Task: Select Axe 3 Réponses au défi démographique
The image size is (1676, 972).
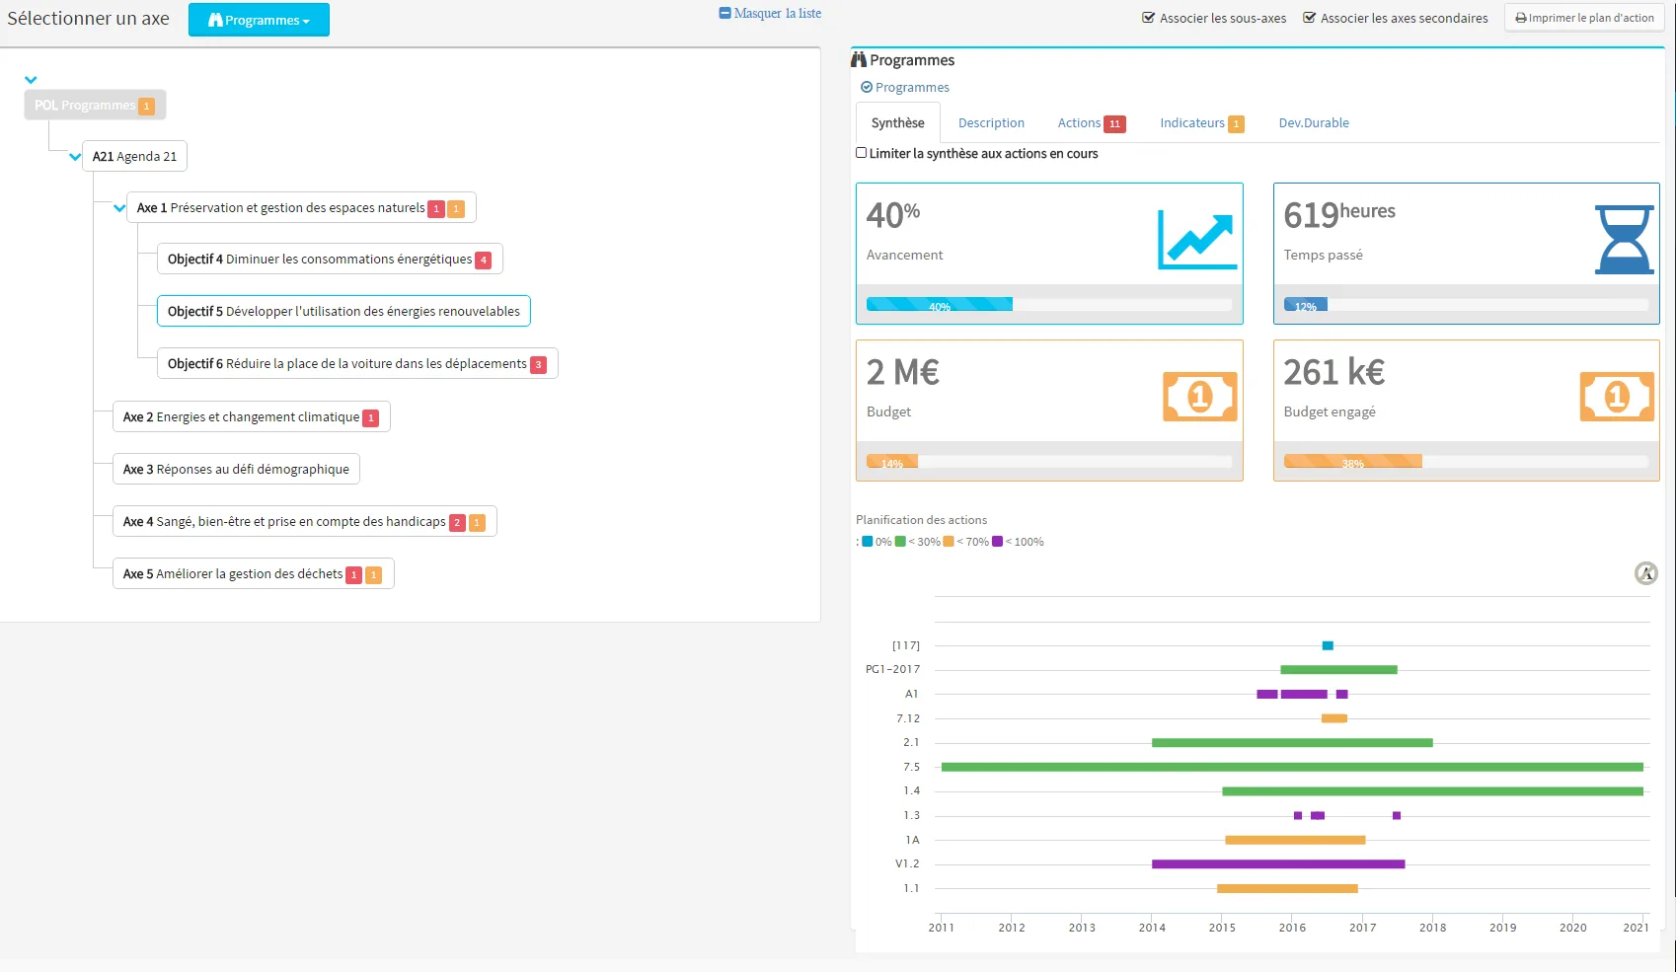Action: (237, 470)
